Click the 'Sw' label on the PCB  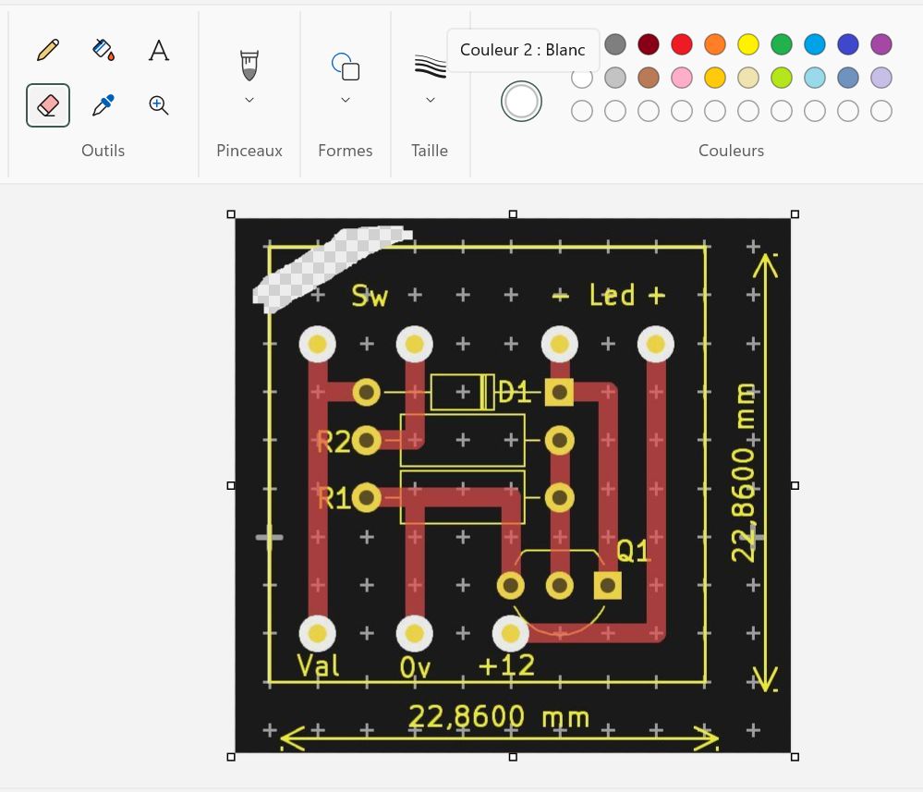pos(369,296)
